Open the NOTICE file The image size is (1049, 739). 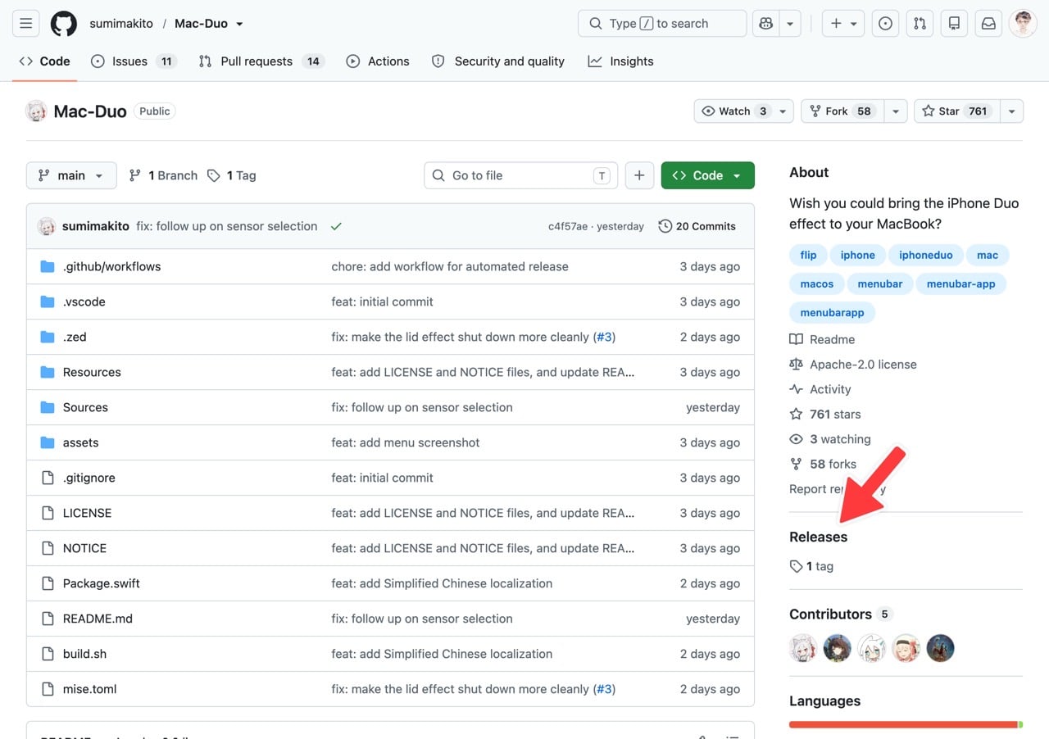pyautogui.click(x=84, y=548)
